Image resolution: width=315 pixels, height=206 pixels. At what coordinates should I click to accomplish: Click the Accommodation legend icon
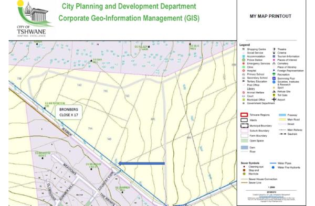click(x=244, y=57)
